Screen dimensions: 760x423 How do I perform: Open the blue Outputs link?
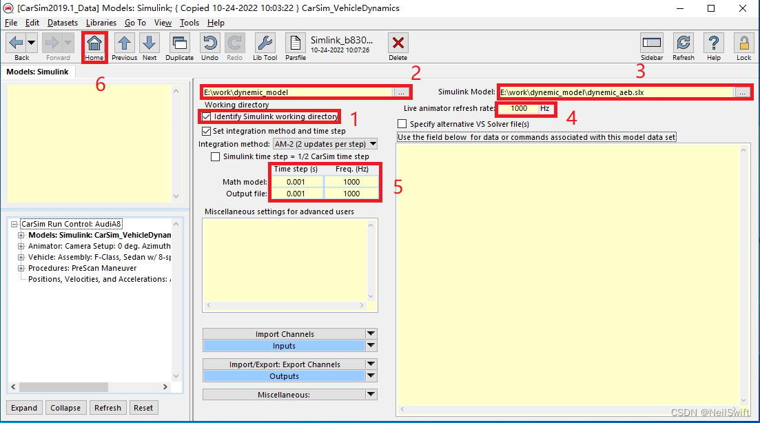(284, 375)
